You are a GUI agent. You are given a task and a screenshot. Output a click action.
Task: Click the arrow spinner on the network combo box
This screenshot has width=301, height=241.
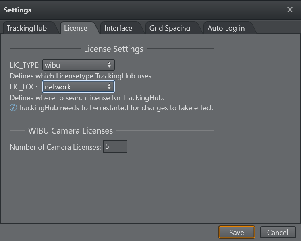[x=109, y=87]
